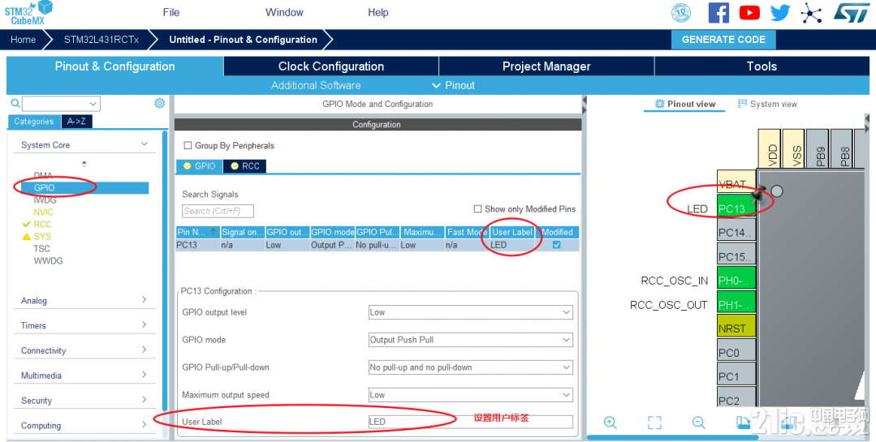Select Pinout & Configuration tab
876x442 pixels.
[x=114, y=67]
